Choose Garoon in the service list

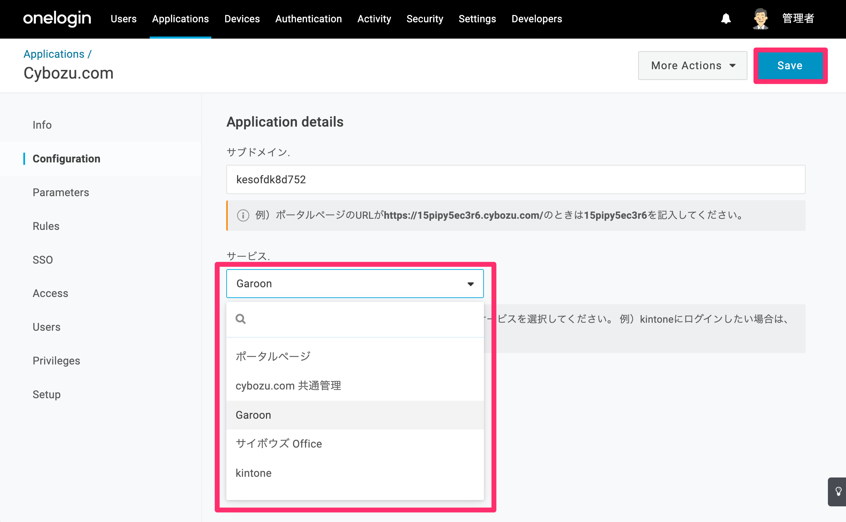coord(355,415)
